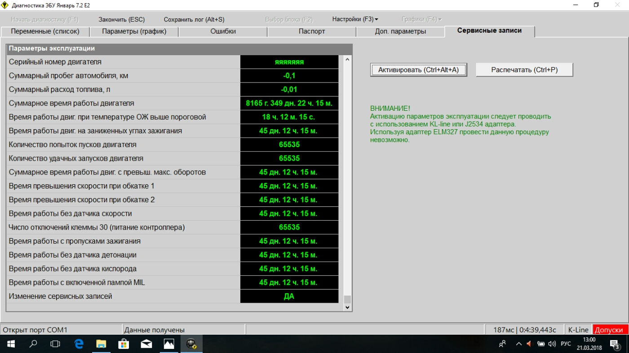Click the parameters list scrollbar thumb
Image resolution: width=629 pixels, height=353 pixels.
347,300
